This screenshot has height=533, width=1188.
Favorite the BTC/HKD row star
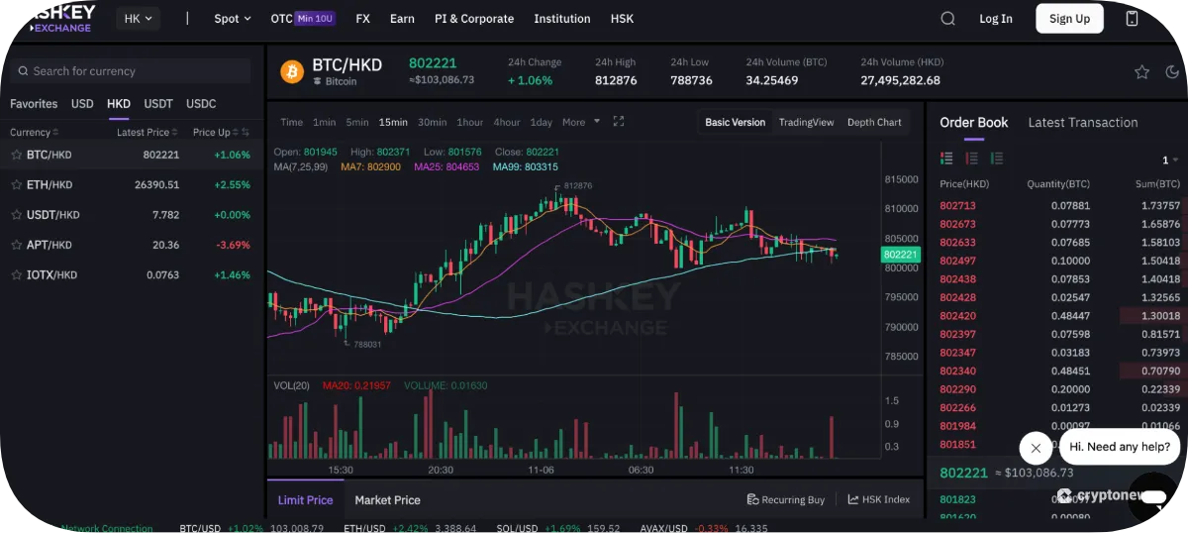pyautogui.click(x=16, y=155)
